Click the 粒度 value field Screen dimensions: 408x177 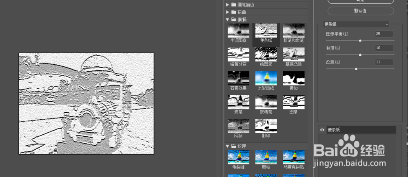(384, 48)
